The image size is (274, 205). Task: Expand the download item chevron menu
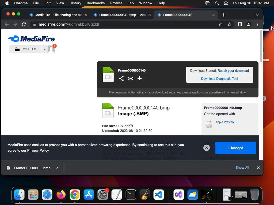(x=58, y=168)
